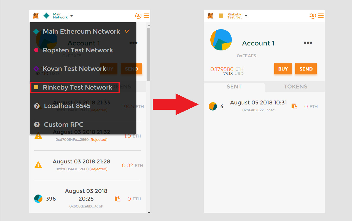Select Custom RPC option
352x221 pixels.
83,125
